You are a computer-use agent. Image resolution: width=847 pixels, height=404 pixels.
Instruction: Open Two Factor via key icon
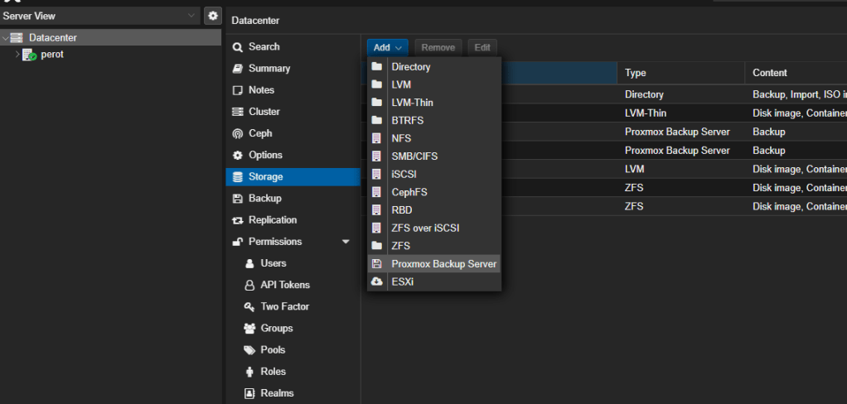pyautogui.click(x=249, y=306)
